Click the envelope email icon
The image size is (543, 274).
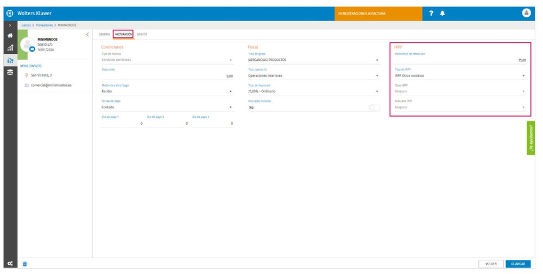click(27, 85)
